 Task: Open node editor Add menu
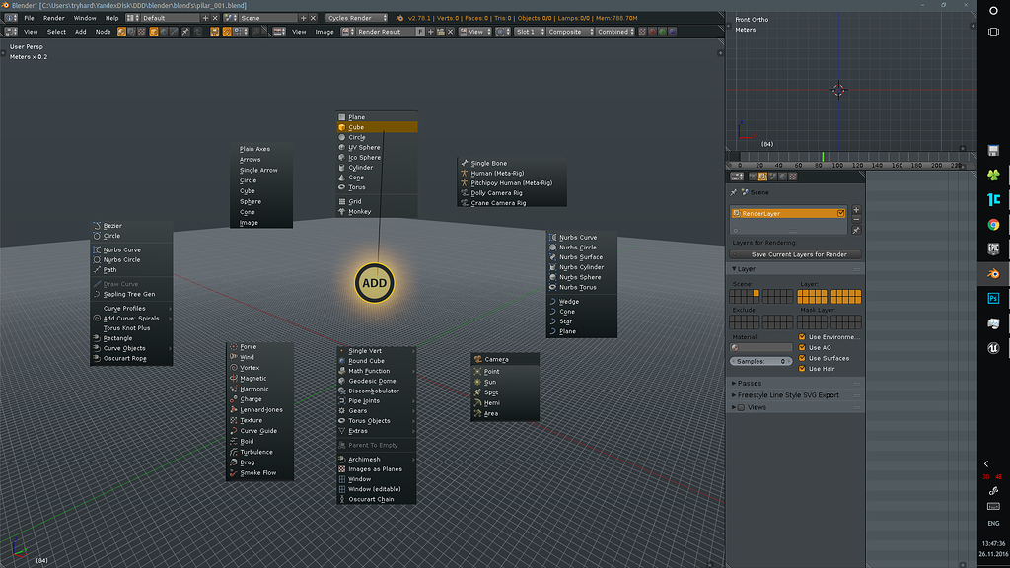pyautogui.click(x=81, y=32)
